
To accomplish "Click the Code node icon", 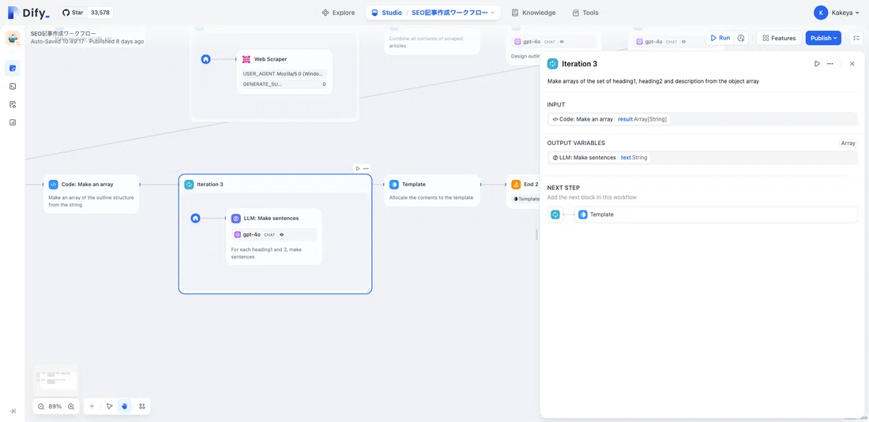I will (x=53, y=184).
